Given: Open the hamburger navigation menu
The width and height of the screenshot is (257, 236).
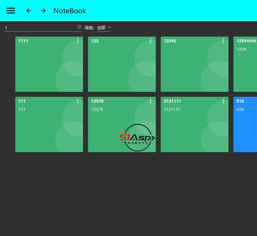Looking at the screenshot, I should [11, 11].
